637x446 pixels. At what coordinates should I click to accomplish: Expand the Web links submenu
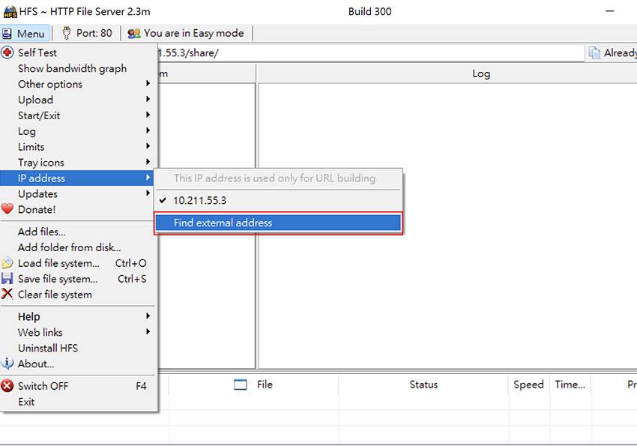tap(40, 332)
